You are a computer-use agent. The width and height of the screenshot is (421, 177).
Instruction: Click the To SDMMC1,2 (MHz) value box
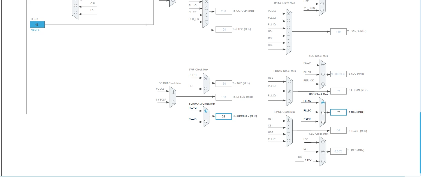[x=224, y=116]
